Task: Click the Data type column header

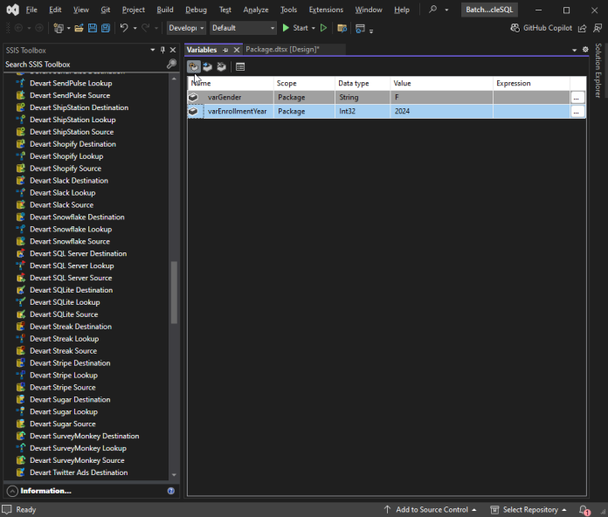Action: [363, 83]
